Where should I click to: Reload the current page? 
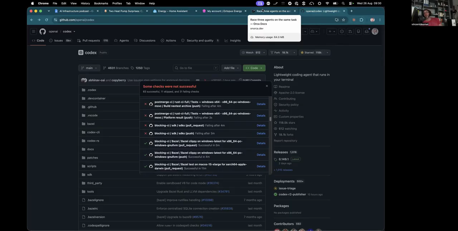47,20
